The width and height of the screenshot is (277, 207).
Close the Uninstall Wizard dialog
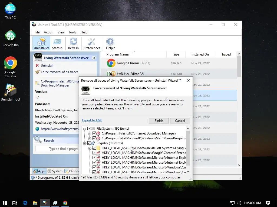[x=189, y=80]
